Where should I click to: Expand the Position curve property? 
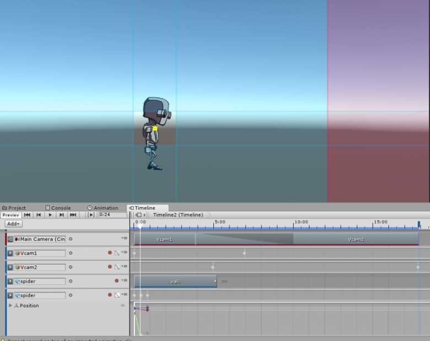click(10, 305)
